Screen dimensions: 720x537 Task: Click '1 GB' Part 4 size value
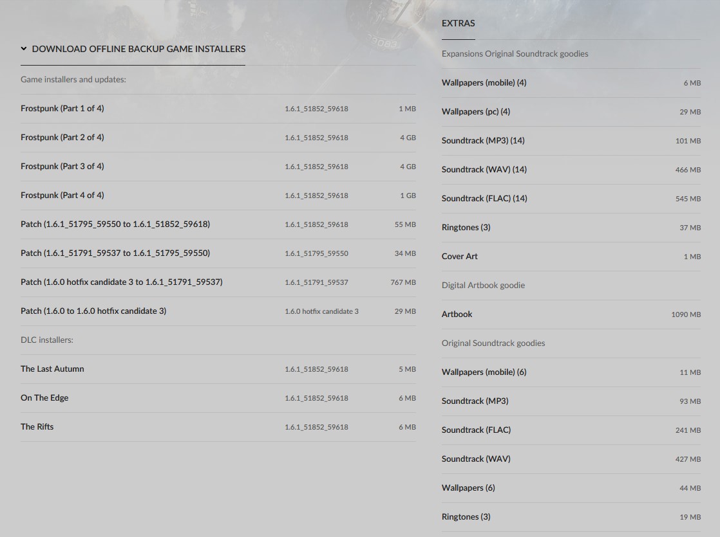tap(408, 196)
